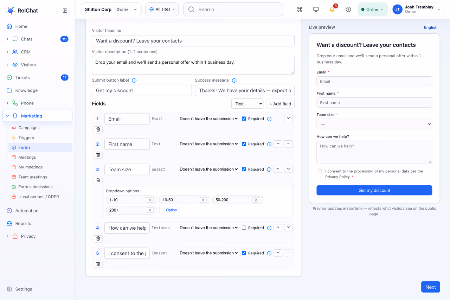
Task: Move First name field up
Action: click(278, 144)
